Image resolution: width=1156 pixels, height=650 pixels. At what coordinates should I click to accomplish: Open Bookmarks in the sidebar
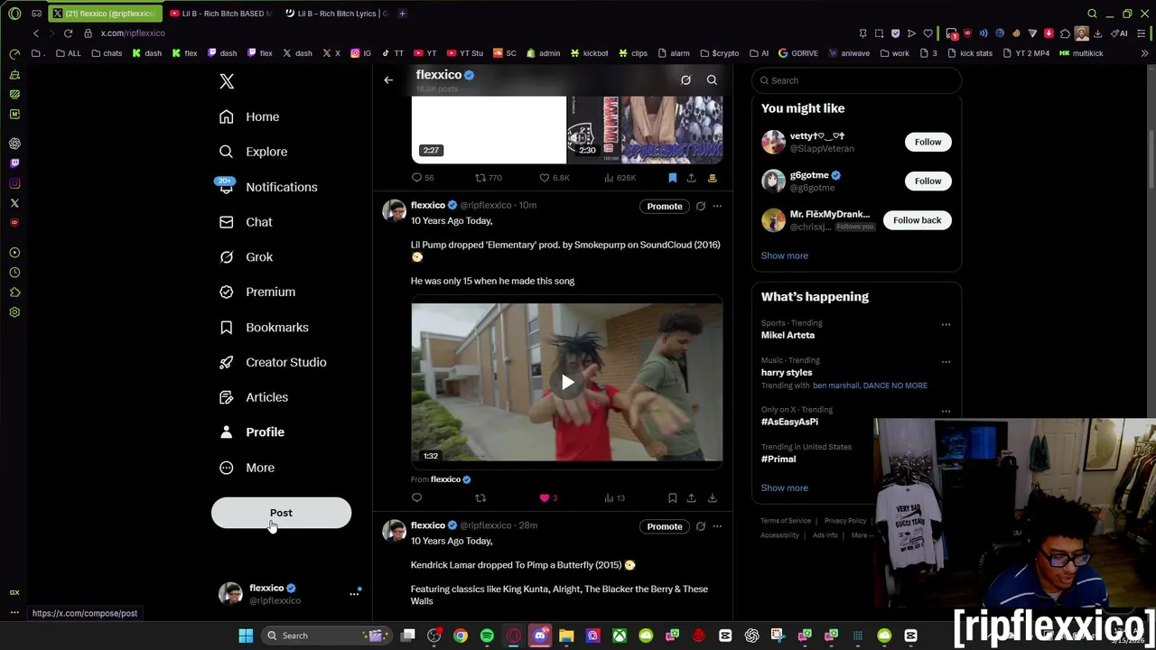(265, 327)
